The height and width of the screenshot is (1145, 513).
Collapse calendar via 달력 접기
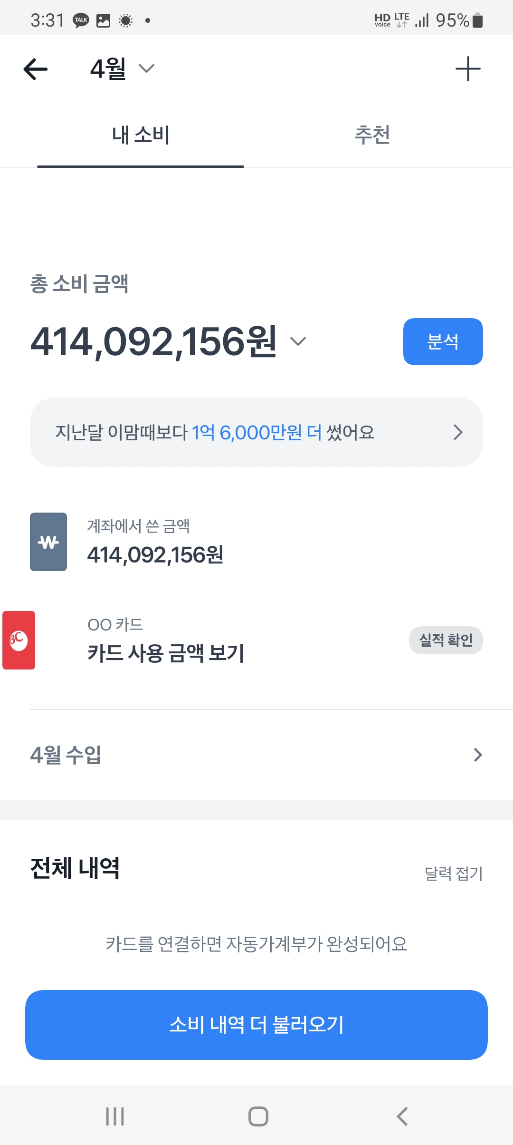[x=454, y=873]
